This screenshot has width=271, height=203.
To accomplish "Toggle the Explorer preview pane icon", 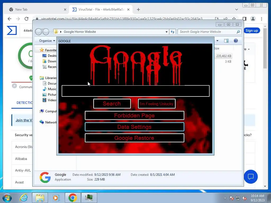I will [x=226, y=41].
